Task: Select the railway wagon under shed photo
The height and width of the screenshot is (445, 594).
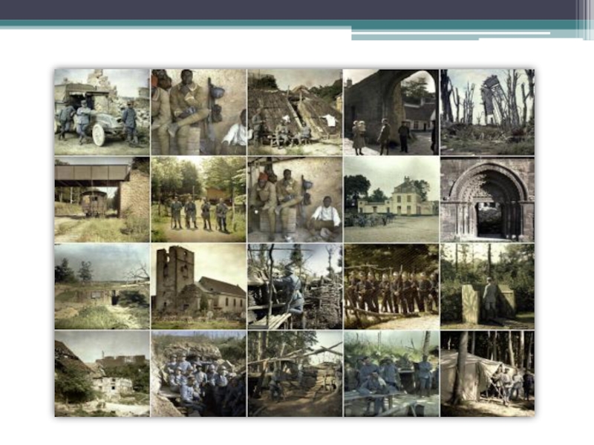Action: tap(102, 199)
